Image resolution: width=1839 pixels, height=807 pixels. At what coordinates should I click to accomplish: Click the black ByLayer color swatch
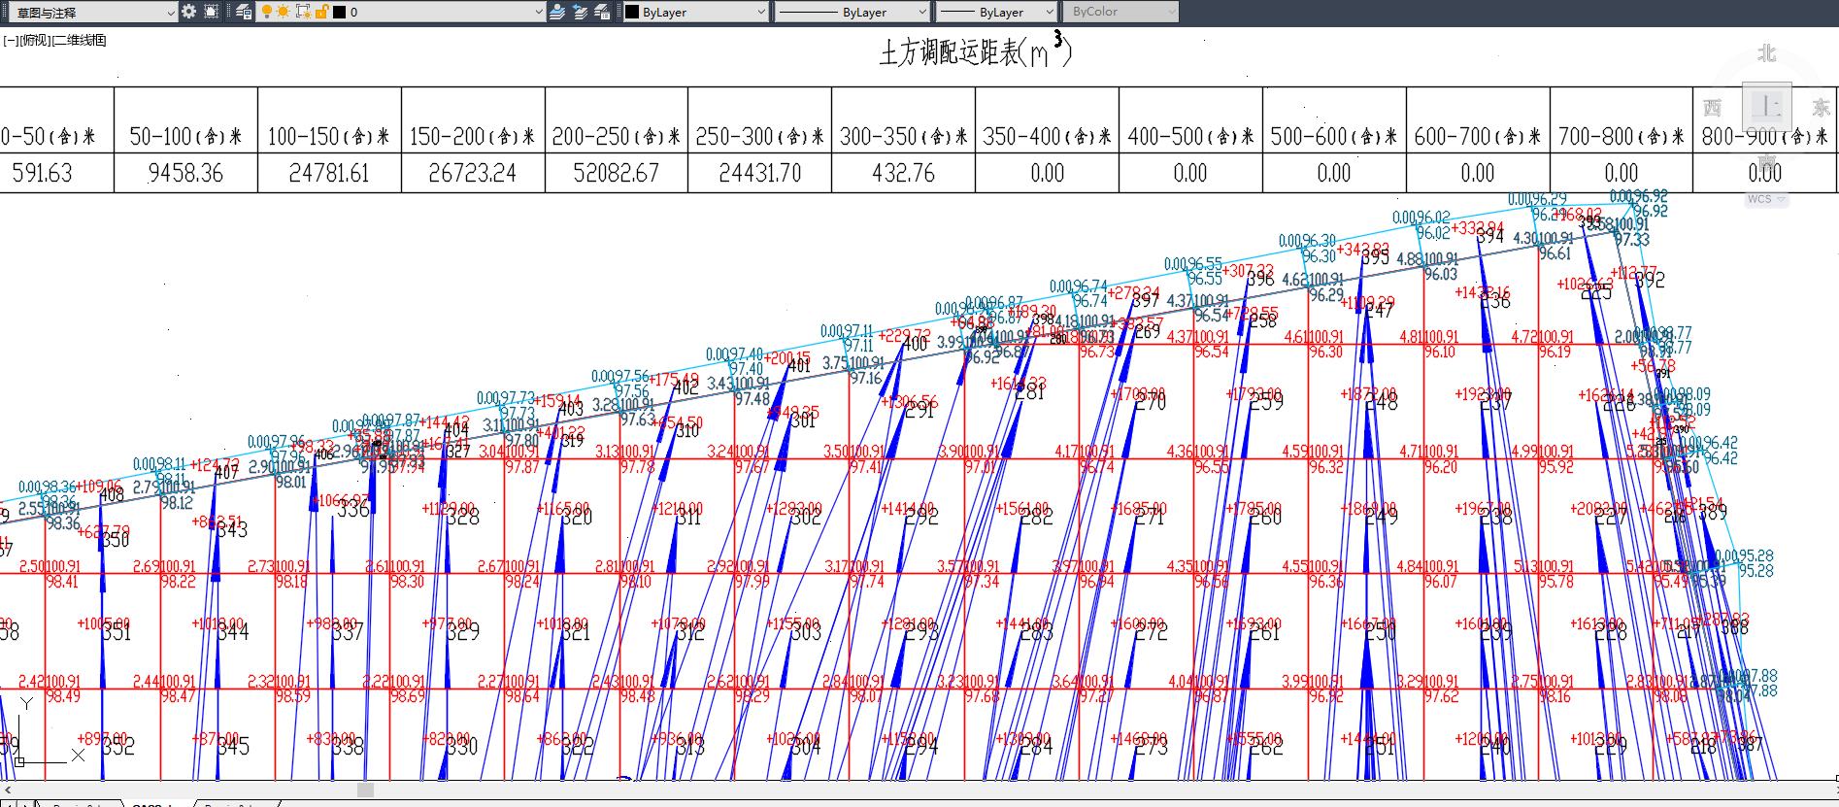632,13
